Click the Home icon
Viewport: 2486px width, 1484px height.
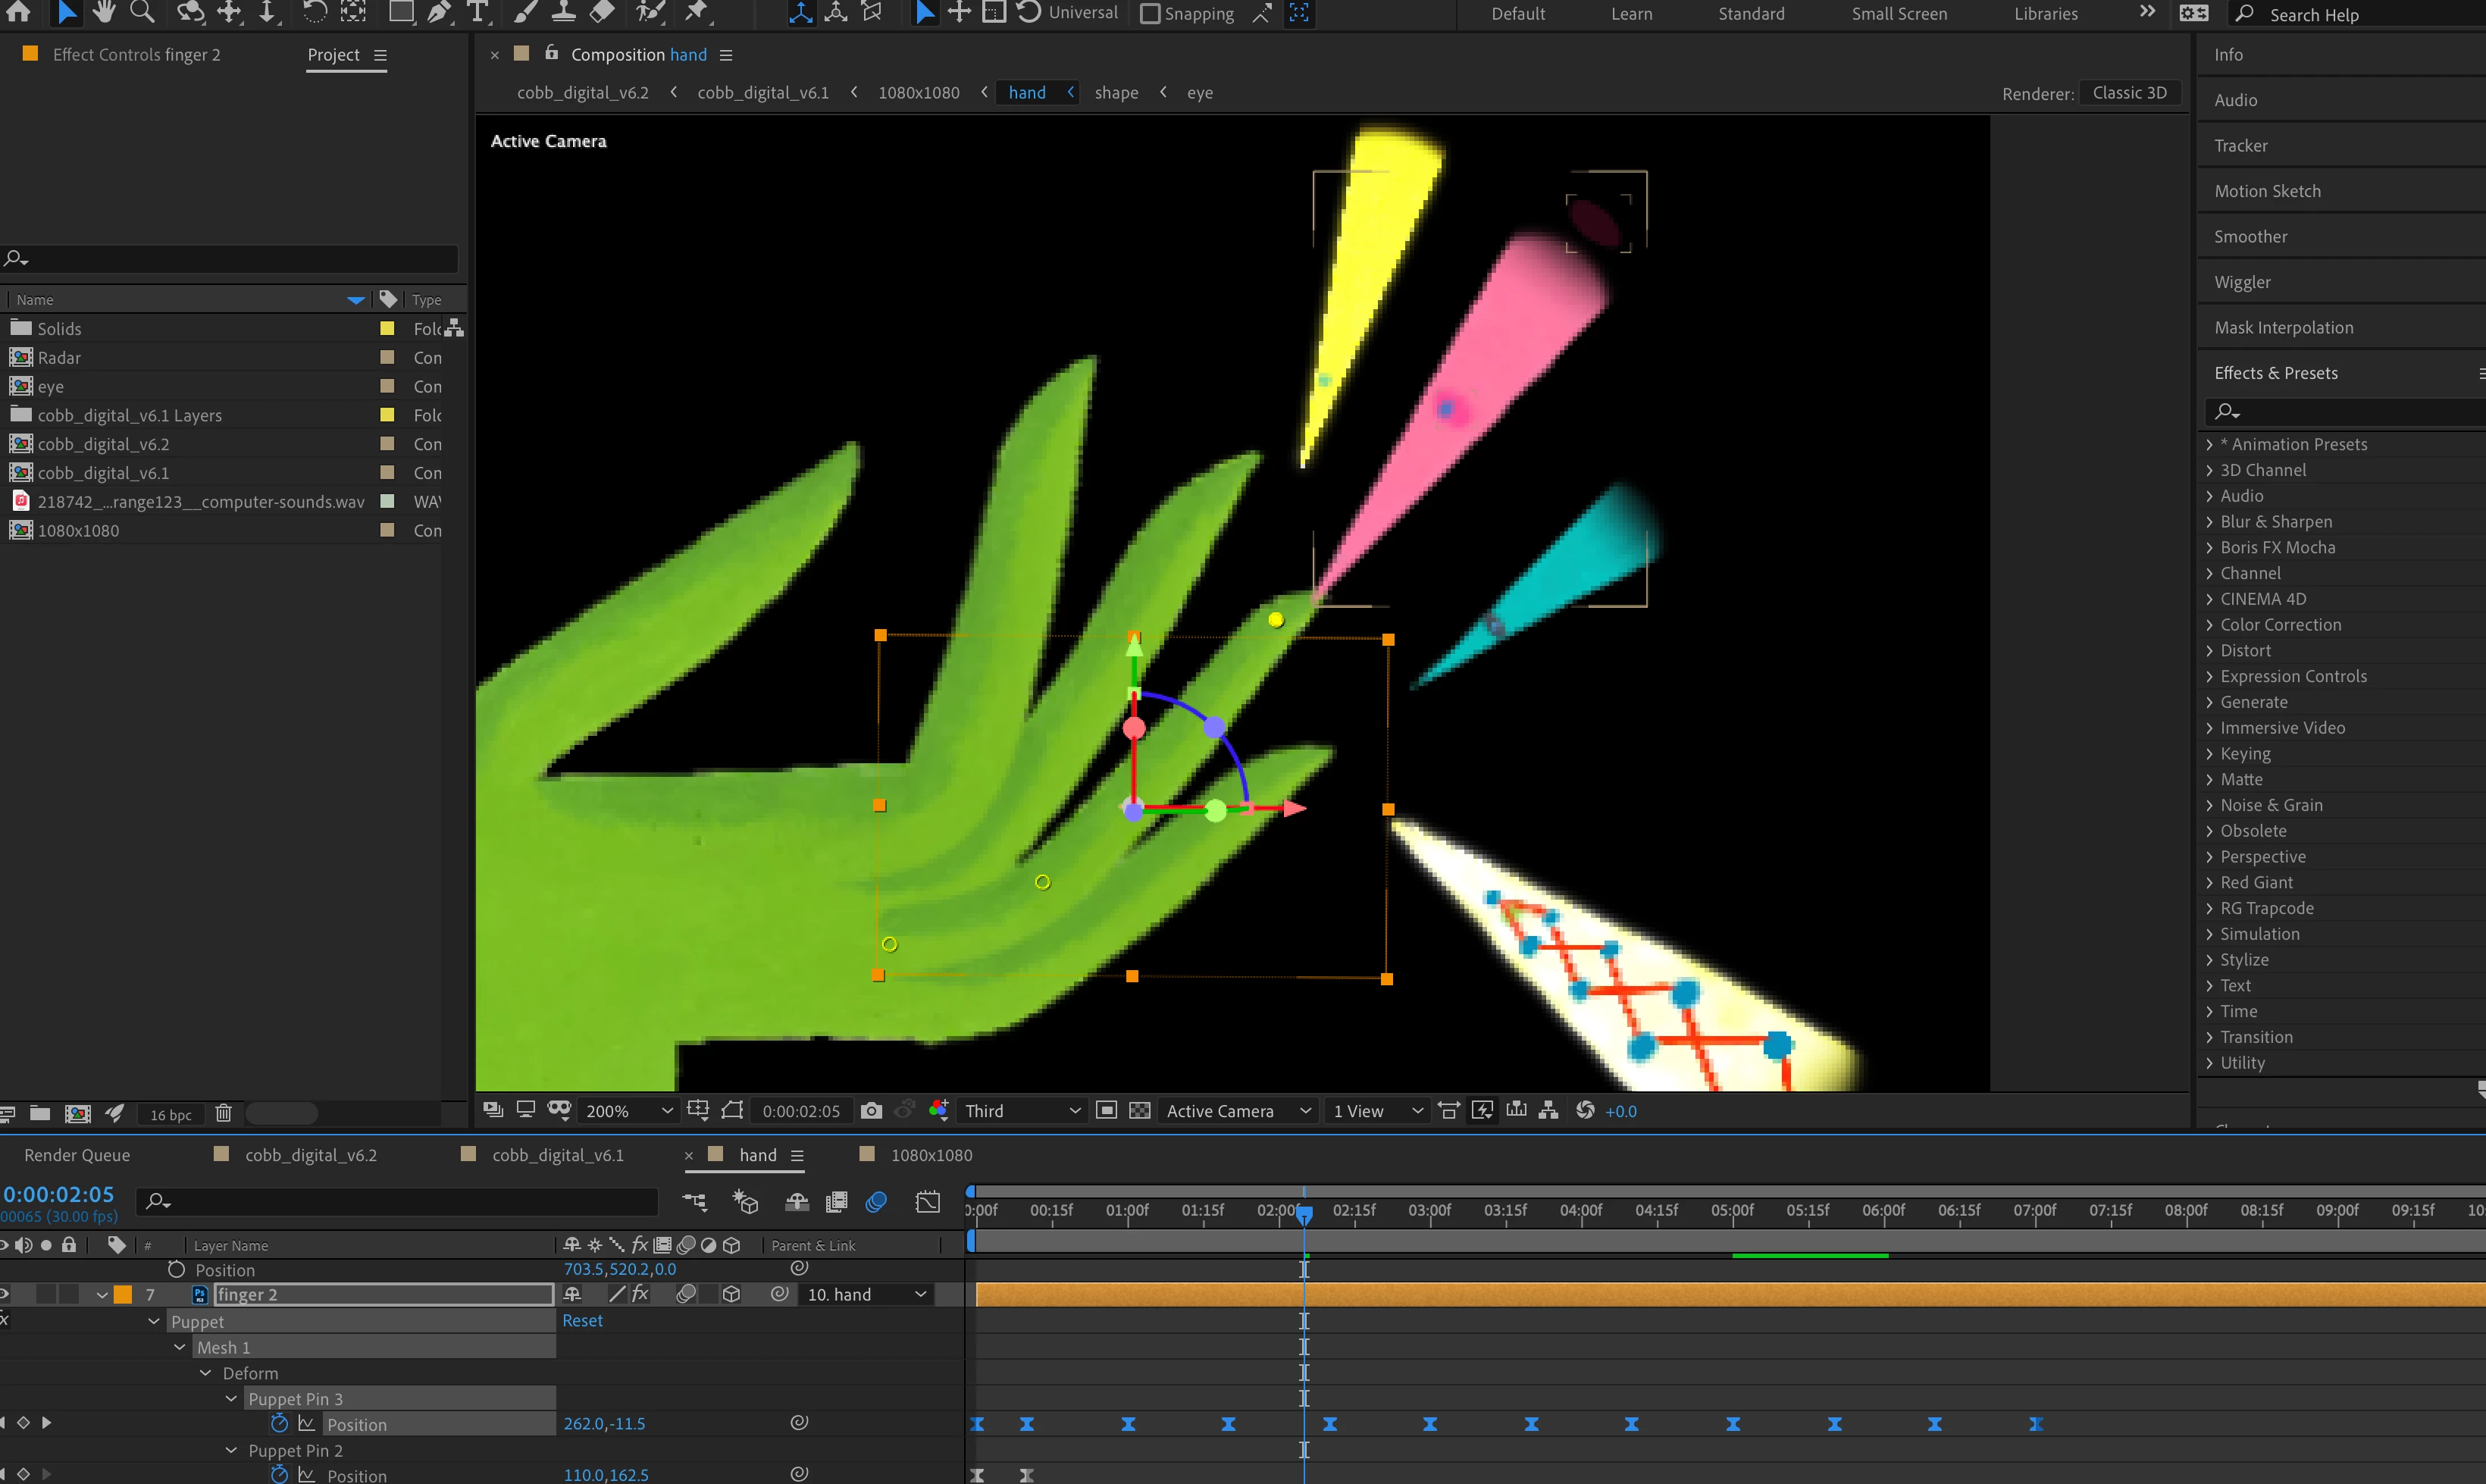click(19, 12)
